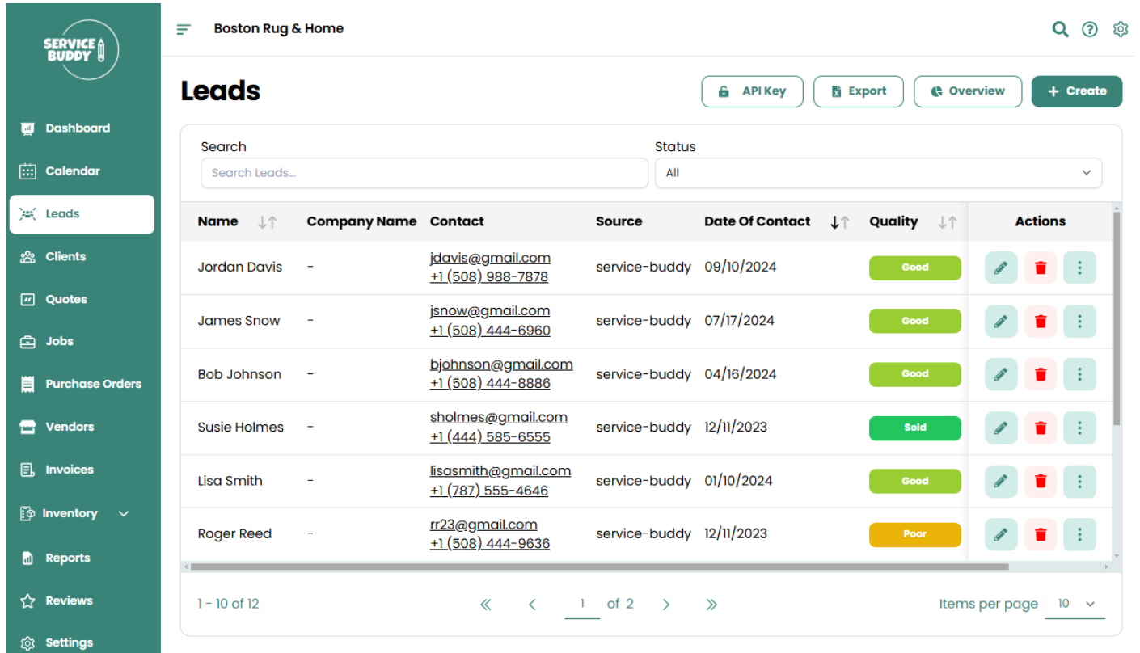Viewport: 1140px width, 653px height.
Task: Open the gear settings icon in header
Action: coord(1120,29)
